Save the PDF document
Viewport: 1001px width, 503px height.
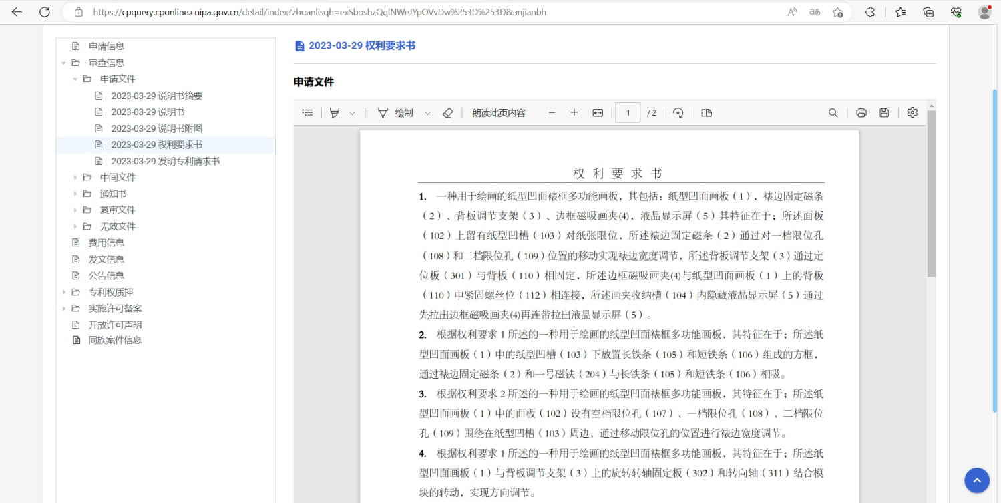[x=884, y=113]
